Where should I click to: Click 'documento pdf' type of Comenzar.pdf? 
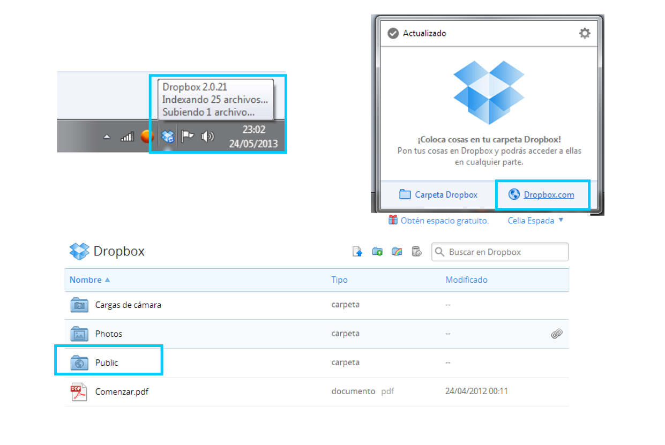[363, 391]
